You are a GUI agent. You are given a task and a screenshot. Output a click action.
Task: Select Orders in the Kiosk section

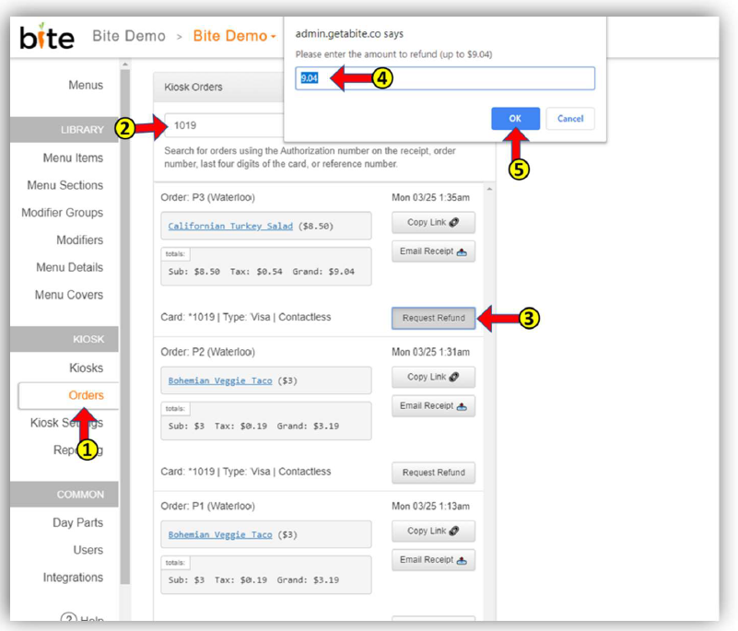tap(86, 395)
